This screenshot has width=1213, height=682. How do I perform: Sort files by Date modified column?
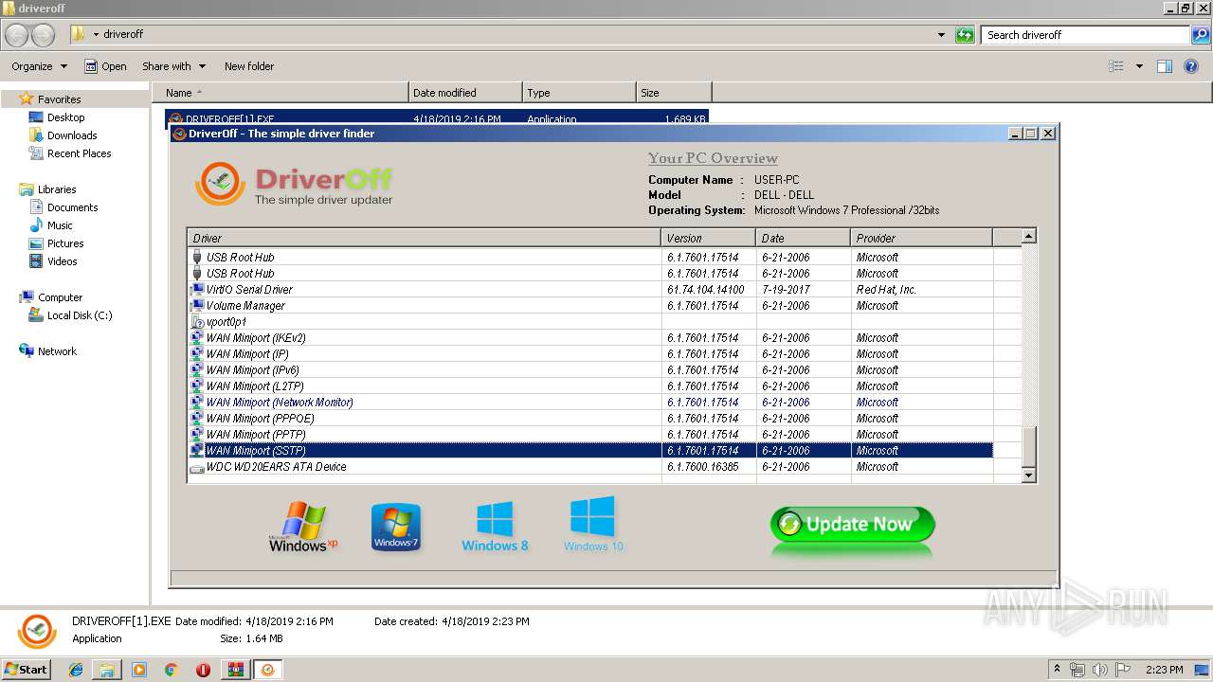coord(465,93)
